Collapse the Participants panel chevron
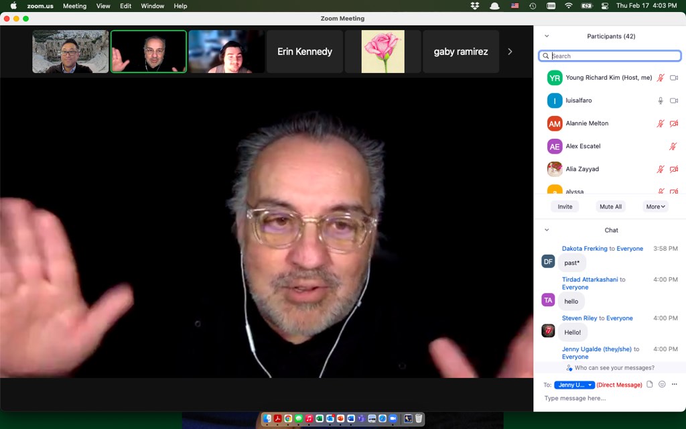Image resolution: width=686 pixels, height=429 pixels. (547, 36)
